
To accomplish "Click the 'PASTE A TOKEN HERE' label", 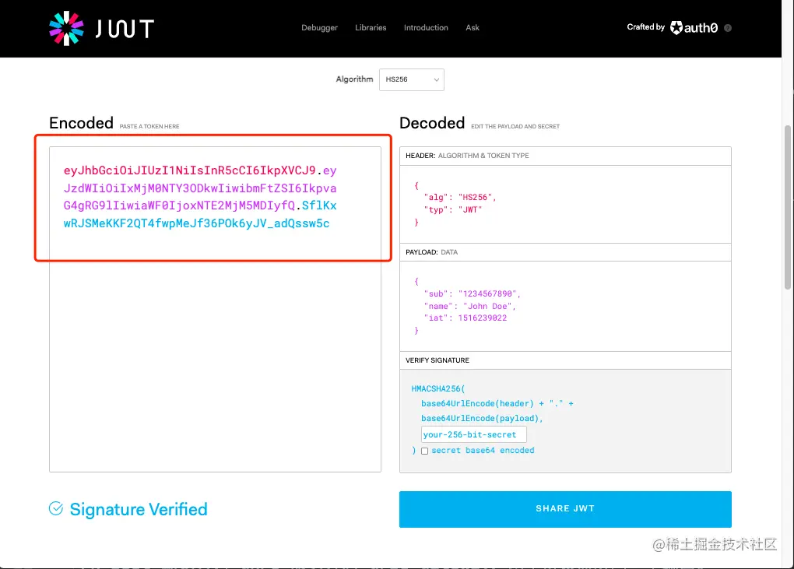I will pyautogui.click(x=148, y=125).
